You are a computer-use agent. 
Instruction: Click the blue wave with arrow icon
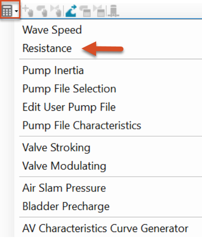[71, 11]
